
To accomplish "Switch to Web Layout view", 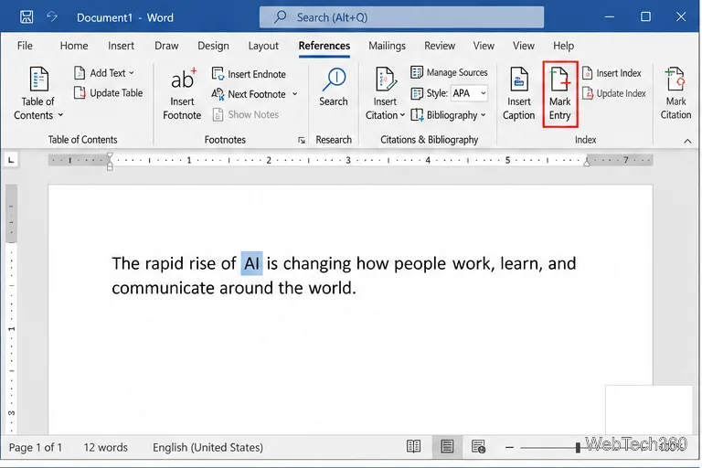I will pyautogui.click(x=478, y=446).
